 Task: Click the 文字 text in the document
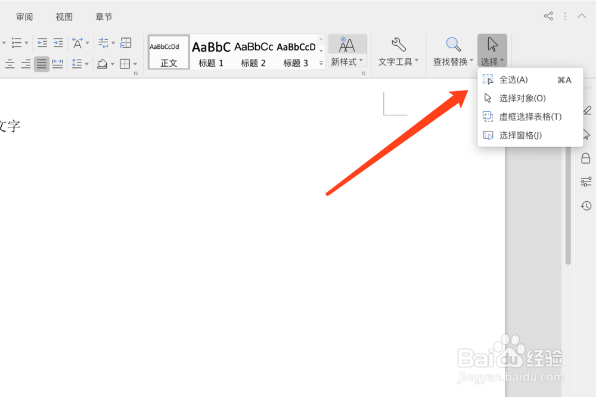pyautogui.click(x=9, y=126)
